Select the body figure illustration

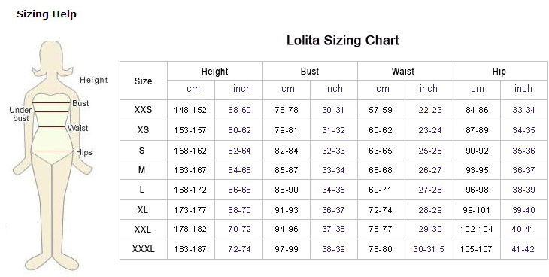point(52,155)
